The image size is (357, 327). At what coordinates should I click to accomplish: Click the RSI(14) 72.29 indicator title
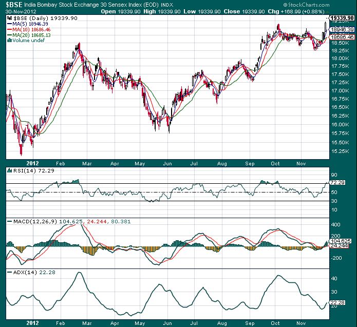pyautogui.click(x=34, y=170)
